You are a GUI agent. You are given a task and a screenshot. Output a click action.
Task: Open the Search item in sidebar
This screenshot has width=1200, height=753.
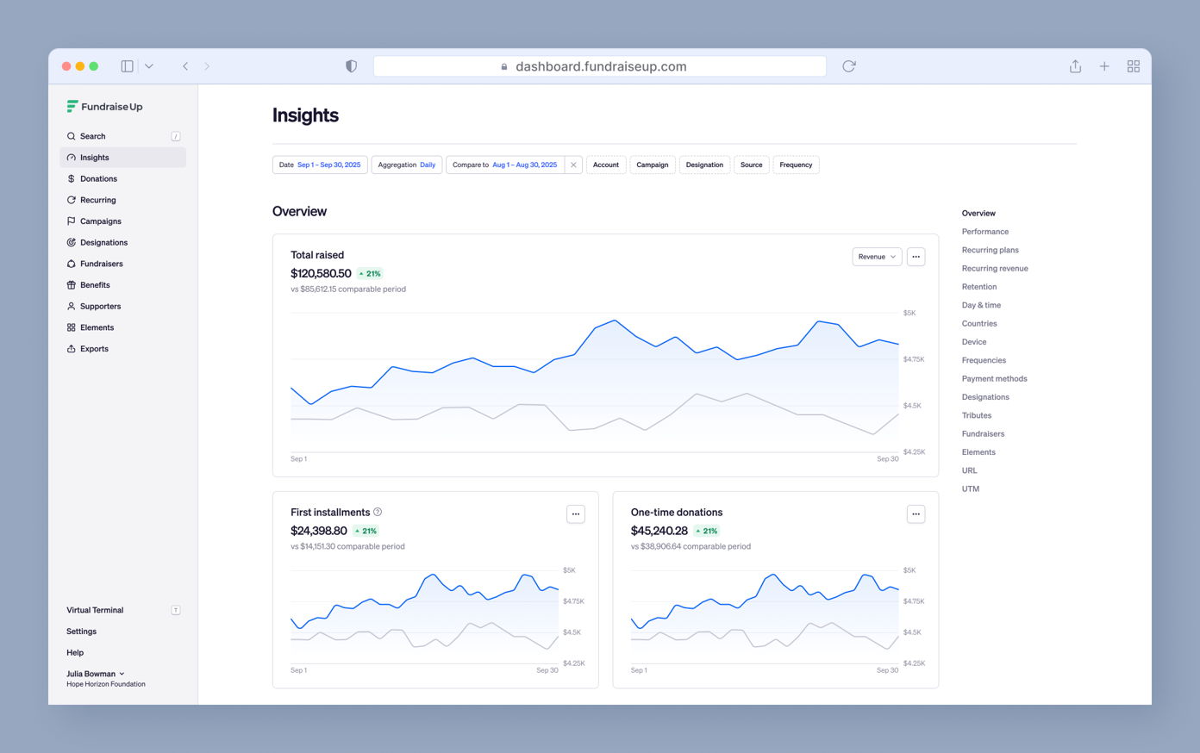coord(92,136)
